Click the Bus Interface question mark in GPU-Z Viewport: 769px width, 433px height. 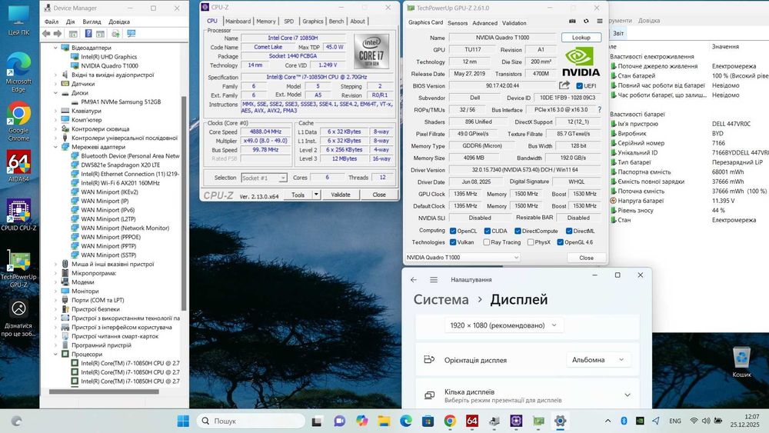click(x=599, y=110)
